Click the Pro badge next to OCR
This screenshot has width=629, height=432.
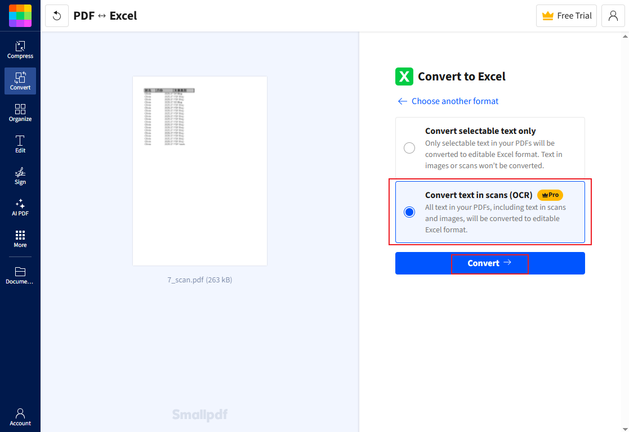point(550,195)
